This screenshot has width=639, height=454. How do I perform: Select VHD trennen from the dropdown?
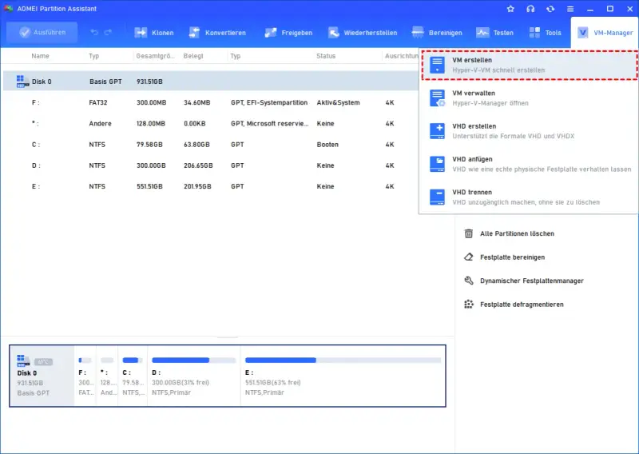530,197
